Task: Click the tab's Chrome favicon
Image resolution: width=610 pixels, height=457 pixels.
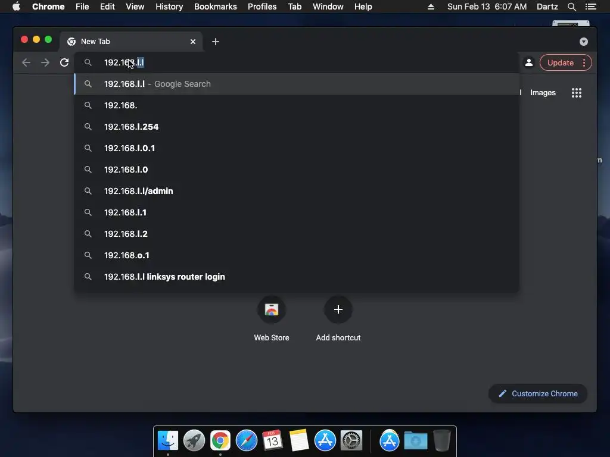Action: [71, 42]
